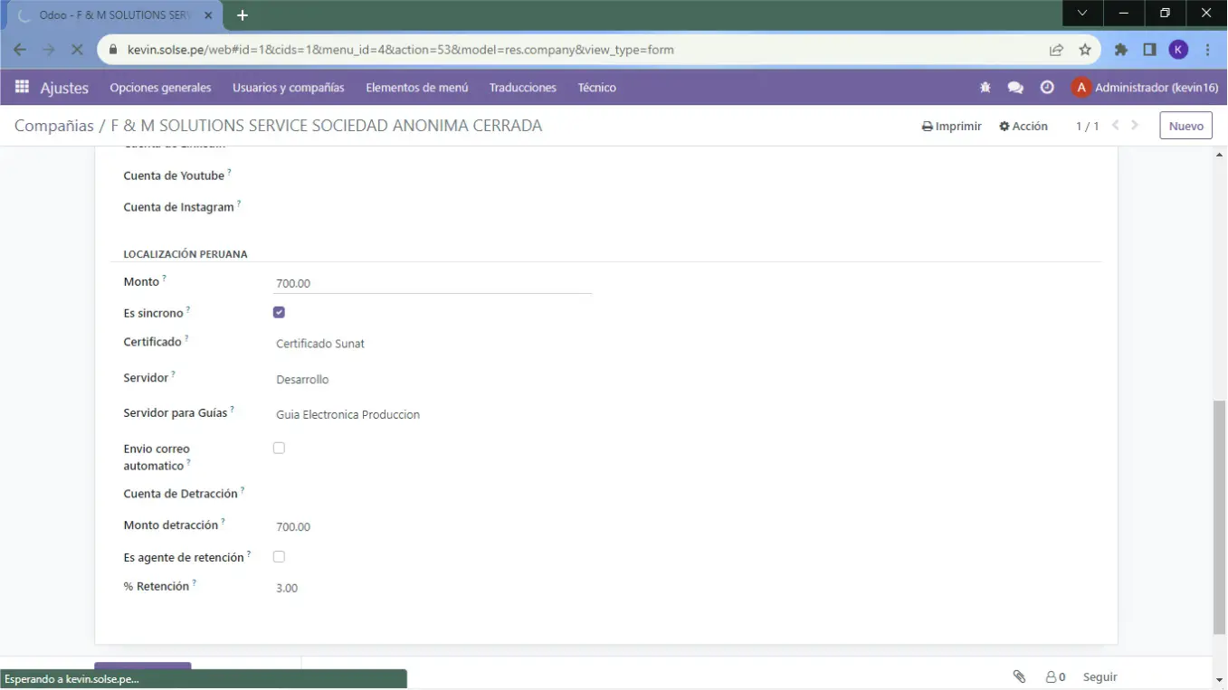Bookmark page with star icon
The height and width of the screenshot is (690, 1228).
coord(1085,50)
